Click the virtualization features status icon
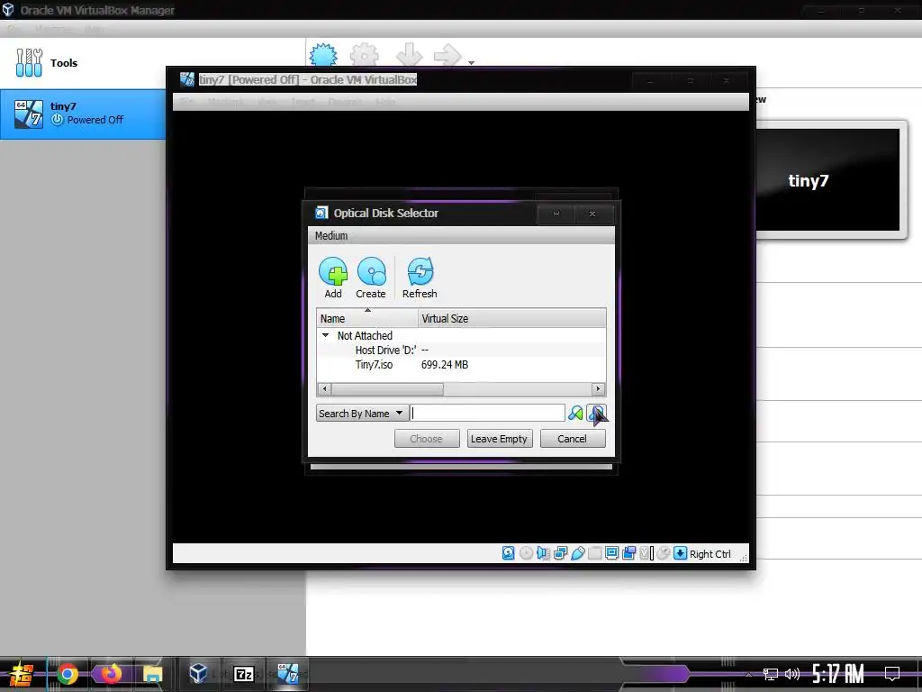The height and width of the screenshot is (692, 922). pyautogui.click(x=646, y=553)
